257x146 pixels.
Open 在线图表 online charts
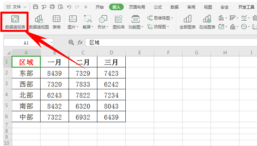point(207,22)
